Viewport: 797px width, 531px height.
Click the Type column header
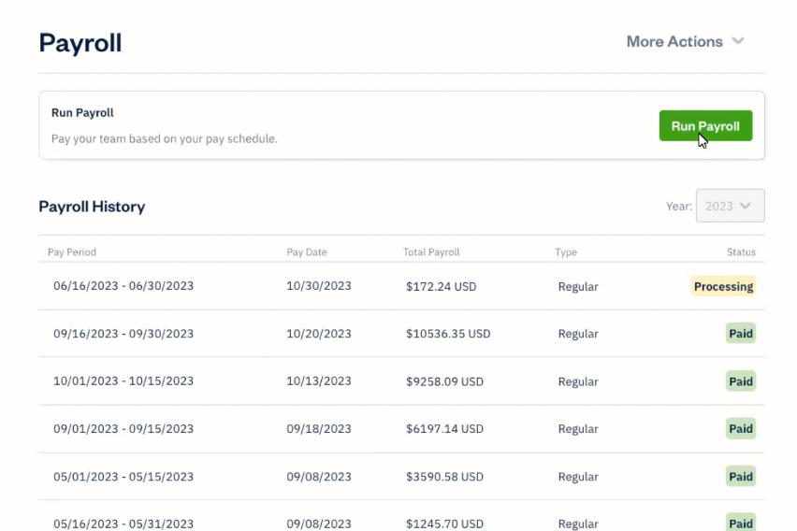click(566, 252)
